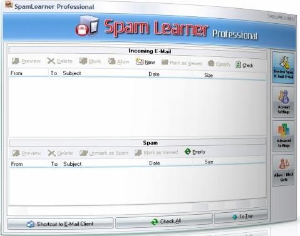Click the Block sender button

pos(90,61)
